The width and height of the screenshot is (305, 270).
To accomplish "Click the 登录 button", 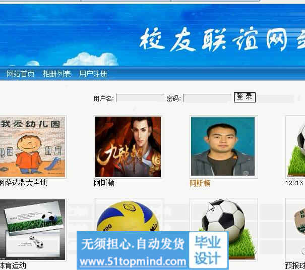I will (x=245, y=97).
